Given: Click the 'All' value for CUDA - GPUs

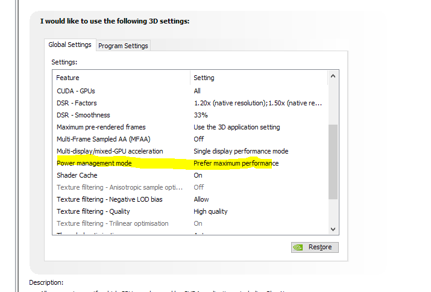Looking at the screenshot, I should coord(197,91).
